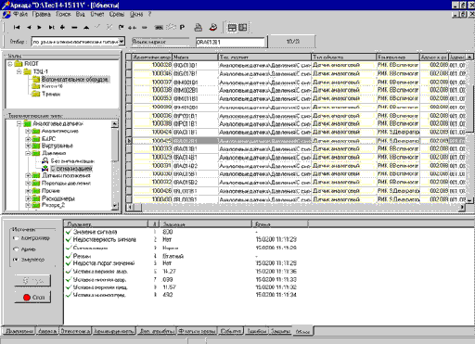The height and width of the screenshot is (344, 475).
Task: Open the Поиск menu
Action: (x=63, y=14)
